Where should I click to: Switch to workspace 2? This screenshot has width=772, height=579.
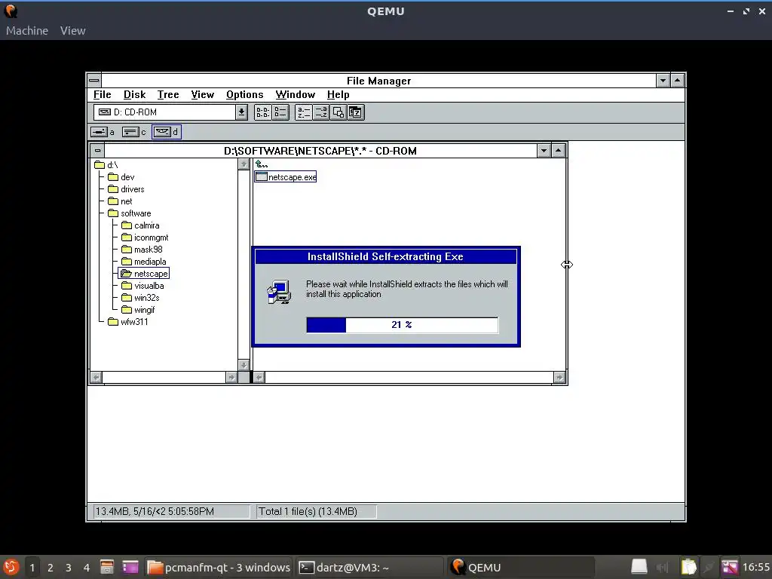pyautogui.click(x=51, y=568)
